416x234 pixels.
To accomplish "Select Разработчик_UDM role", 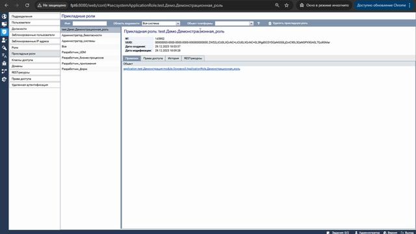I will click(x=90, y=52).
